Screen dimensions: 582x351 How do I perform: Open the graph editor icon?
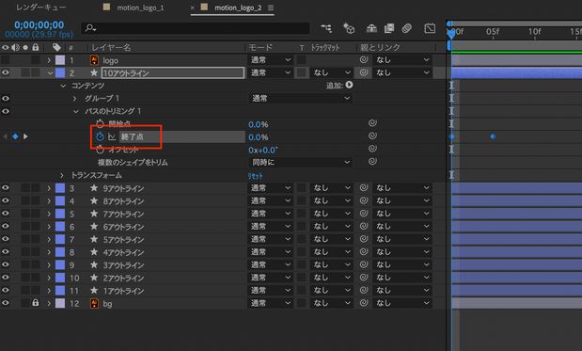pos(430,28)
